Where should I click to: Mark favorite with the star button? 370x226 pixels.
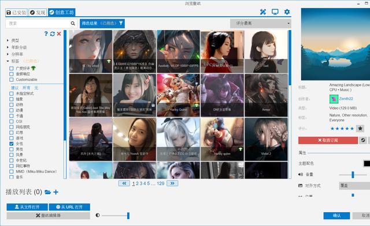tap(360, 129)
